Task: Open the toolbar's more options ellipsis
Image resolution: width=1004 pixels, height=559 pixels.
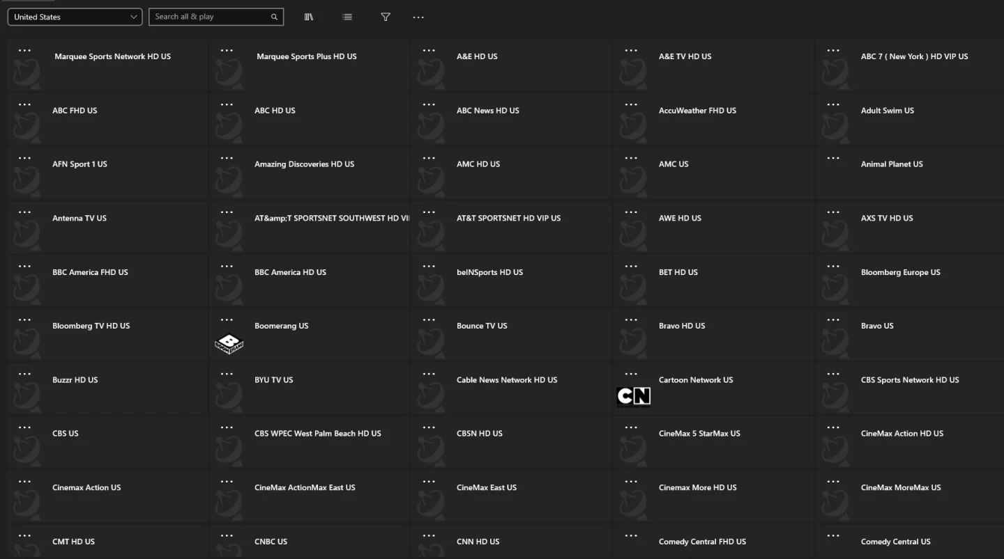Action: click(x=418, y=17)
